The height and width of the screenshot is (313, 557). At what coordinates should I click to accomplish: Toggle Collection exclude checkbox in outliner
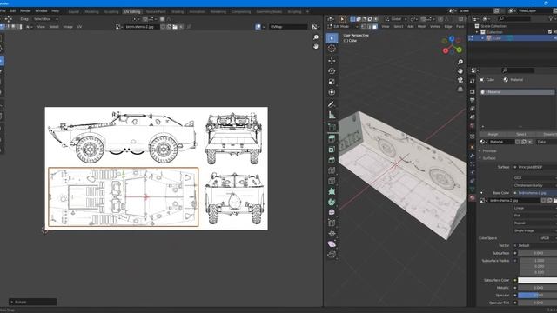pos(550,32)
